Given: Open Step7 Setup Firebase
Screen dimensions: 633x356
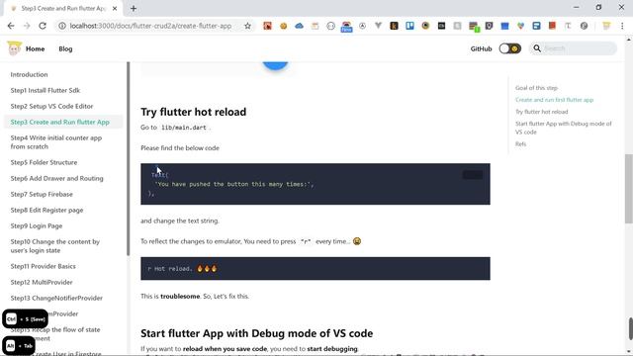Looking at the screenshot, I should tap(42, 194).
